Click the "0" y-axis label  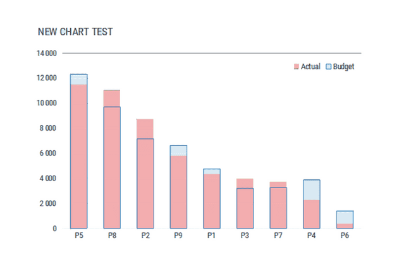[x=54, y=229]
